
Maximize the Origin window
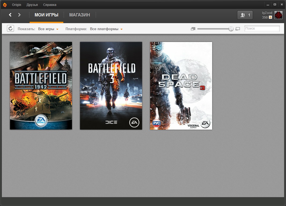(275, 4)
